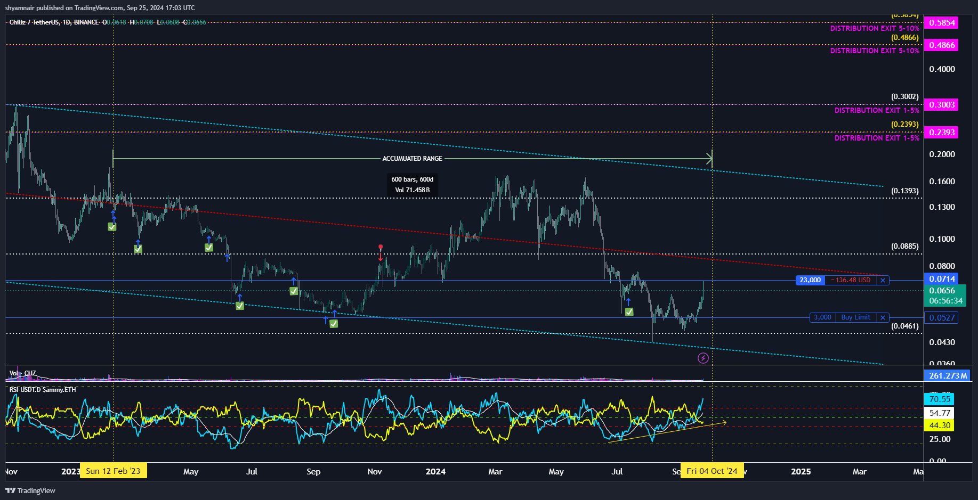The image size is (978, 500).
Task: Click the (0.3002) level annotation
Action: coord(905,97)
